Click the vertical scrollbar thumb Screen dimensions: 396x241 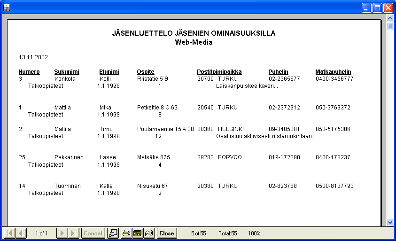click(390, 26)
